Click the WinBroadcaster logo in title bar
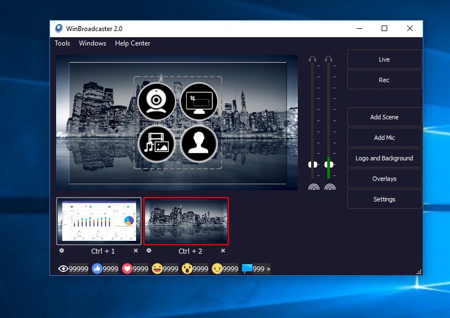The width and height of the screenshot is (450, 318). coord(59,28)
